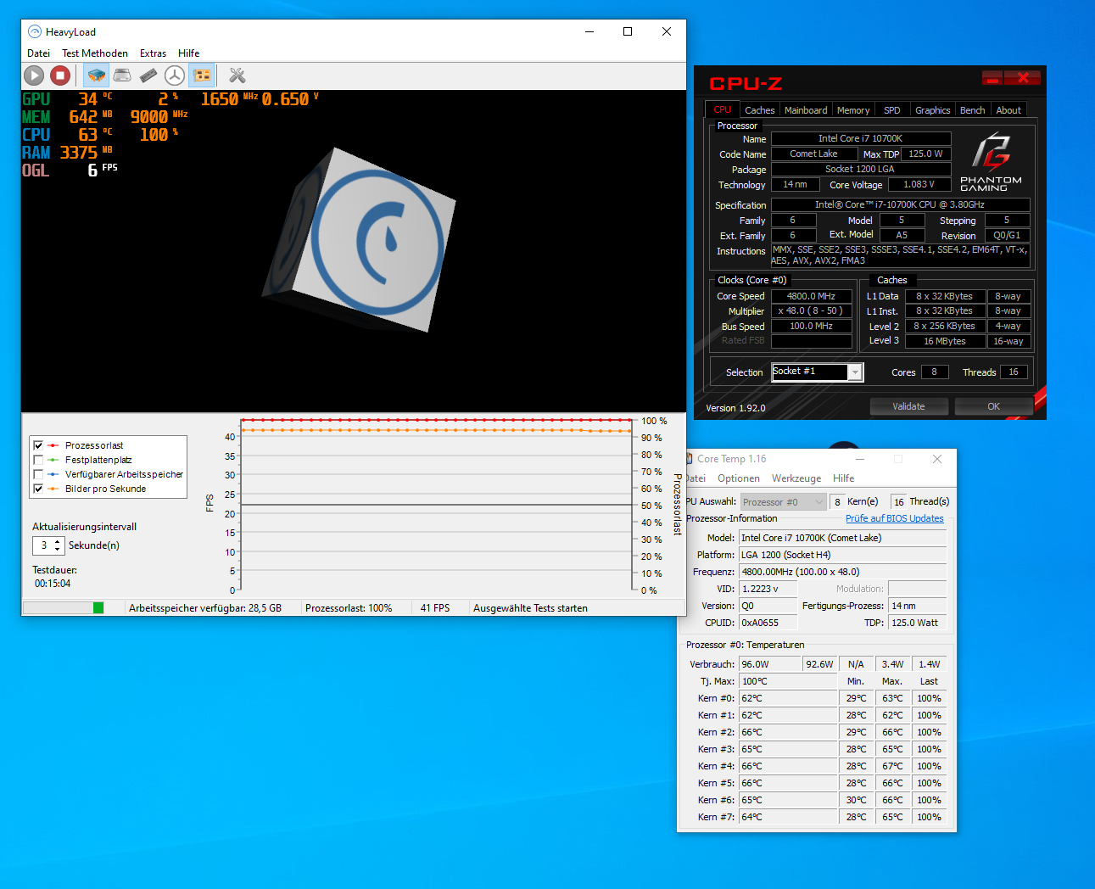This screenshot has width=1095, height=889.
Task: Click the Verbrauch 96.0W value
Action: 770,664
